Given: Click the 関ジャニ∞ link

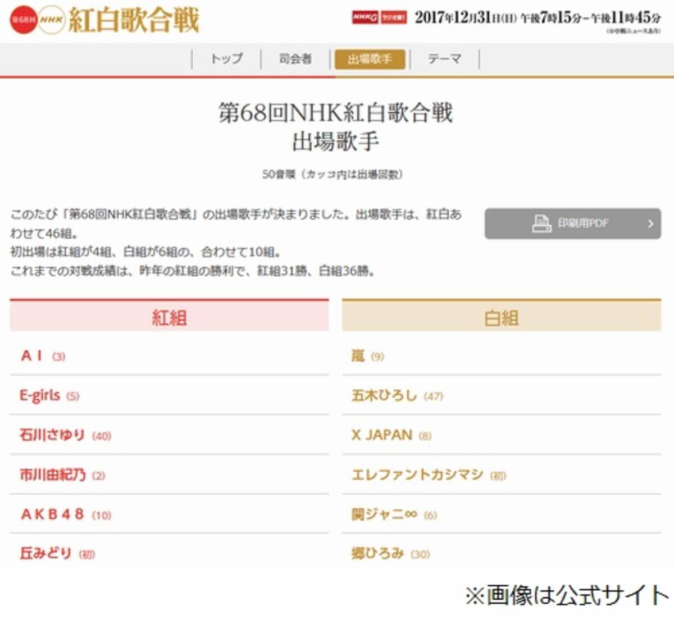Looking at the screenshot, I should 385,514.
